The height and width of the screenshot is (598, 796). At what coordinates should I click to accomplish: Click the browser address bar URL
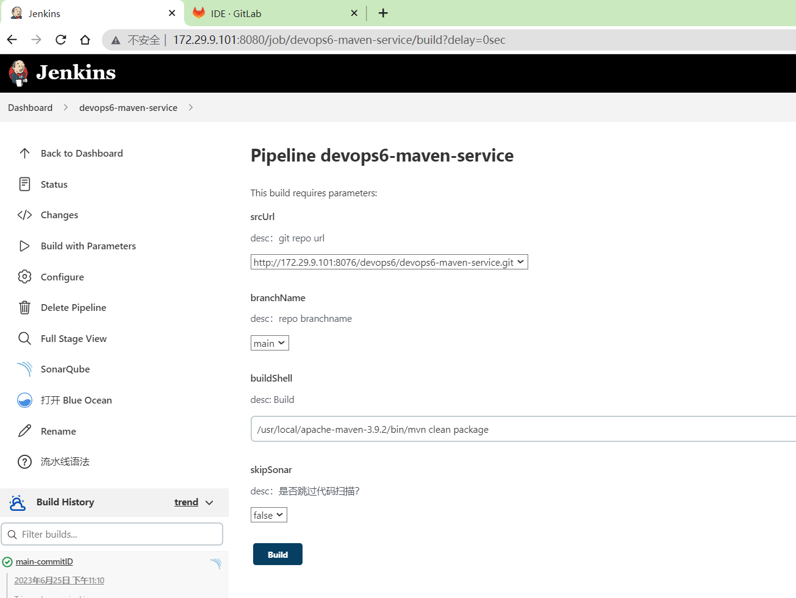[339, 40]
